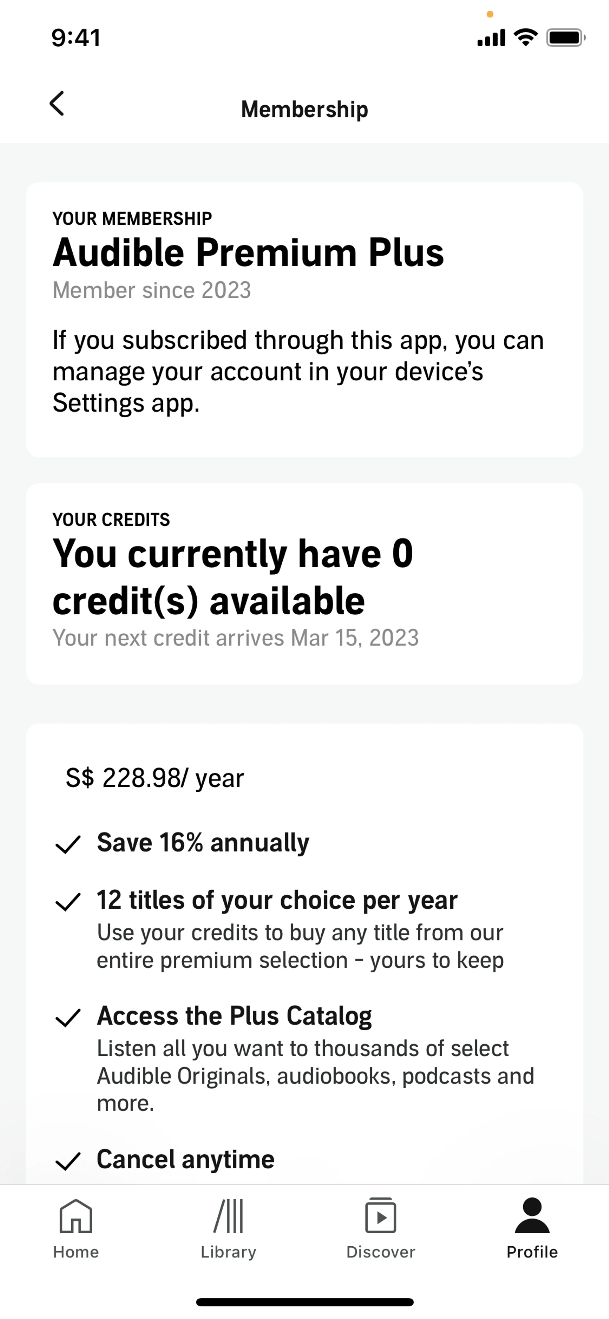Tap the 9:41 status bar clock
Viewport: 609px width, 1319px height.
pos(76,38)
